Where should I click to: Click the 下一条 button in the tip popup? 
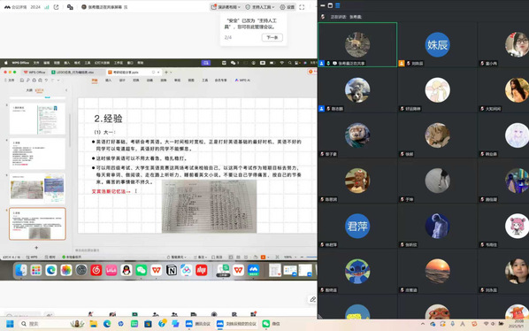(272, 37)
